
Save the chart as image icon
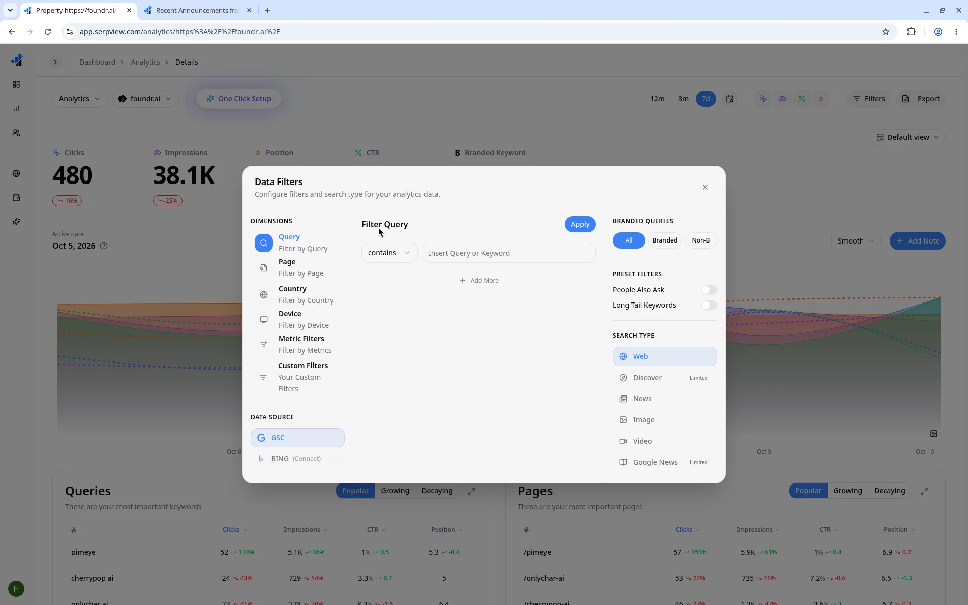[934, 434]
